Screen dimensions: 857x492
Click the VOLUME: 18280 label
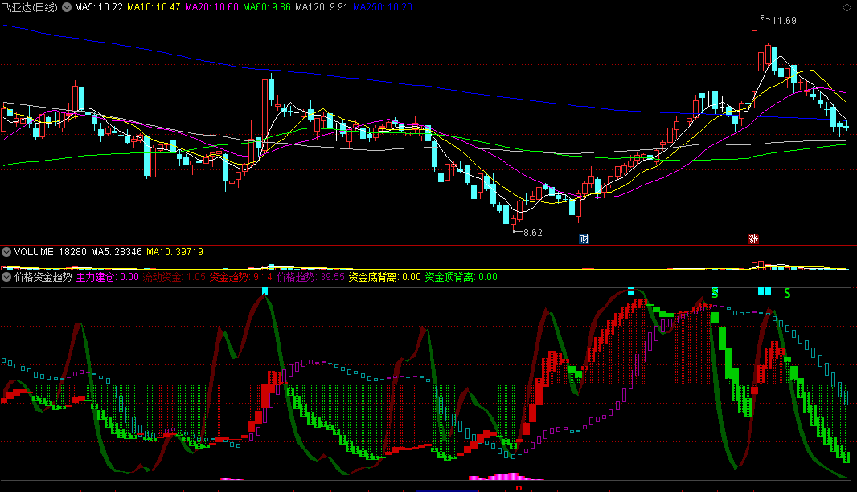click(x=51, y=252)
